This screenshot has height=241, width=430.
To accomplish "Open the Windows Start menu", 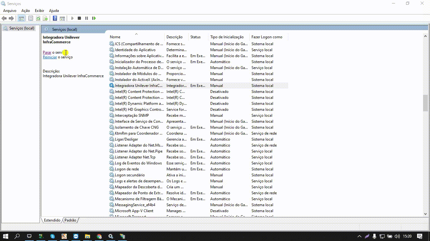I will [6, 236].
